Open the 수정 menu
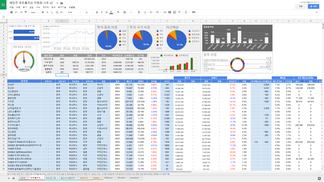The image size is (324, 182). [x=18, y=7]
